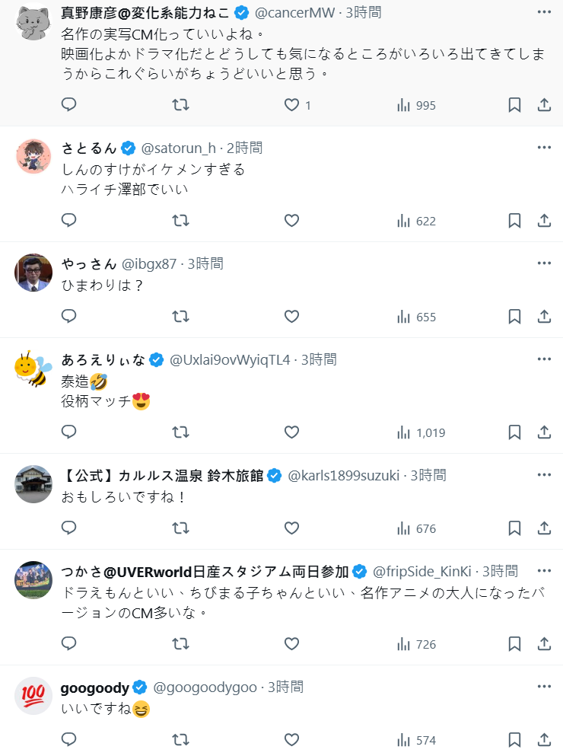This screenshot has height=756, width=563.
Task: Reply to さとるん's tweet
Action: [69, 221]
